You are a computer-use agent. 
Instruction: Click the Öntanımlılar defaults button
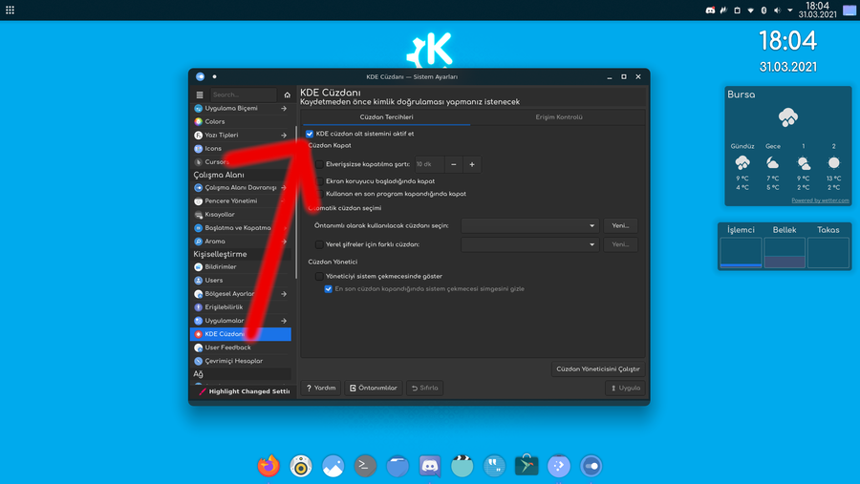pos(374,389)
